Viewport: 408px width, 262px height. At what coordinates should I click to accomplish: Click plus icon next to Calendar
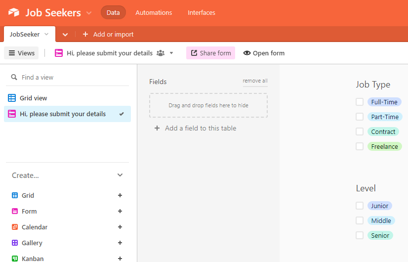tap(120, 227)
